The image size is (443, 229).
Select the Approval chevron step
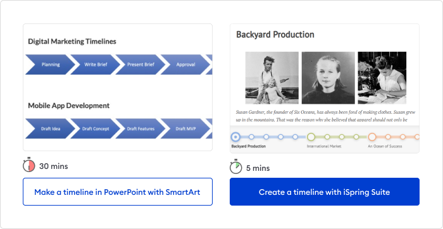pyautogui.click(x=185, y=65)
